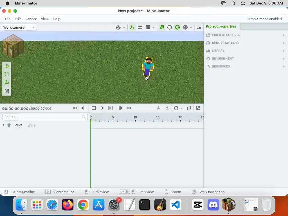Open Spotlight search in menu bar

click(233, 3)
